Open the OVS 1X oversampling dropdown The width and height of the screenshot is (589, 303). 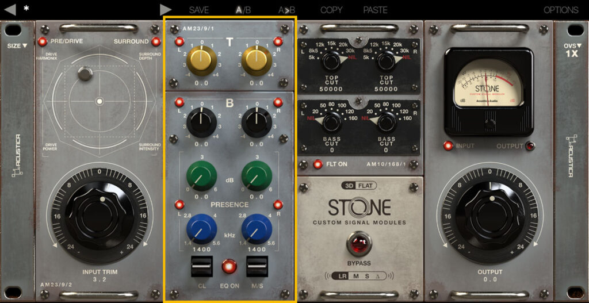tap(571, 49)
